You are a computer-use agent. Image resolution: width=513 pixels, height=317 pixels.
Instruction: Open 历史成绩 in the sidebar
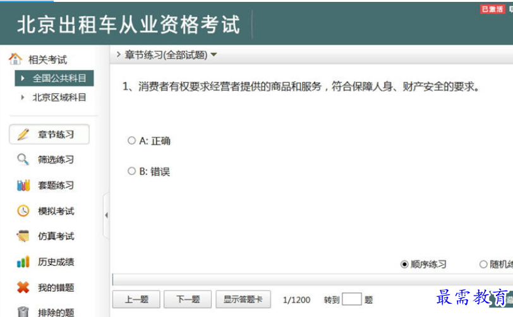56,261
